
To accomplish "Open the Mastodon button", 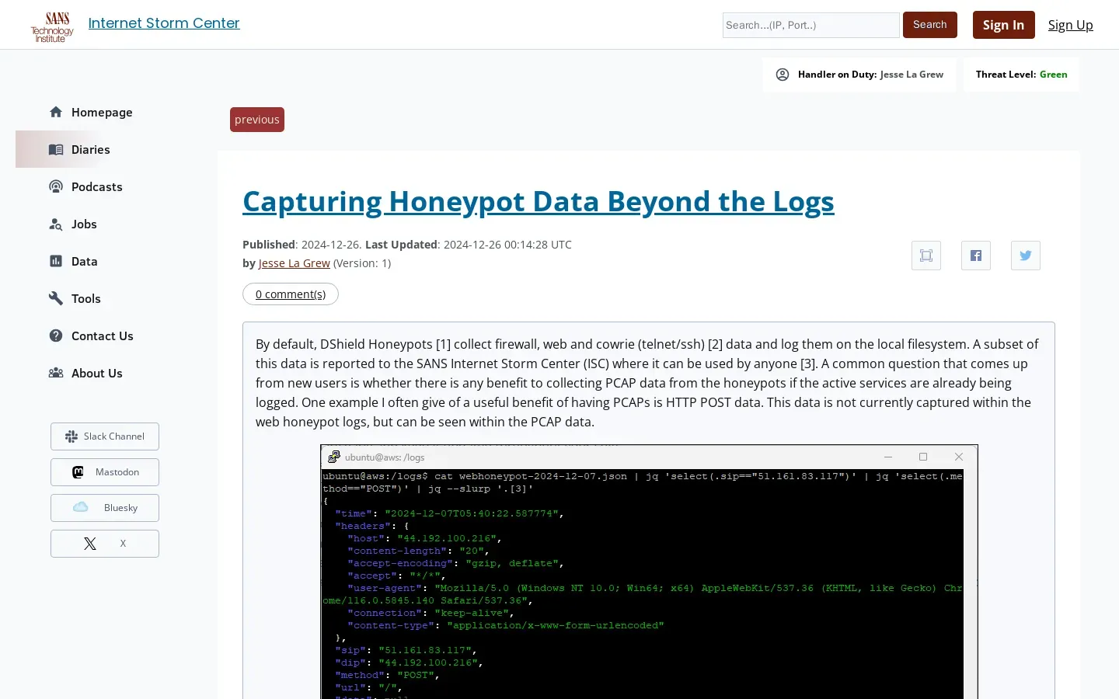I will pyautogui.click(x=105, y=472).
